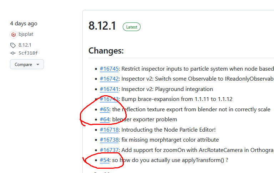Viewport: 274px width, 173px height.
Task: Open commit 5cf318f
Action: [28, 53]
